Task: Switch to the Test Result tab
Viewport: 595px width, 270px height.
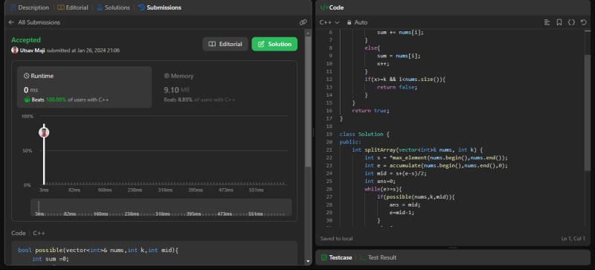Action: 378,257
